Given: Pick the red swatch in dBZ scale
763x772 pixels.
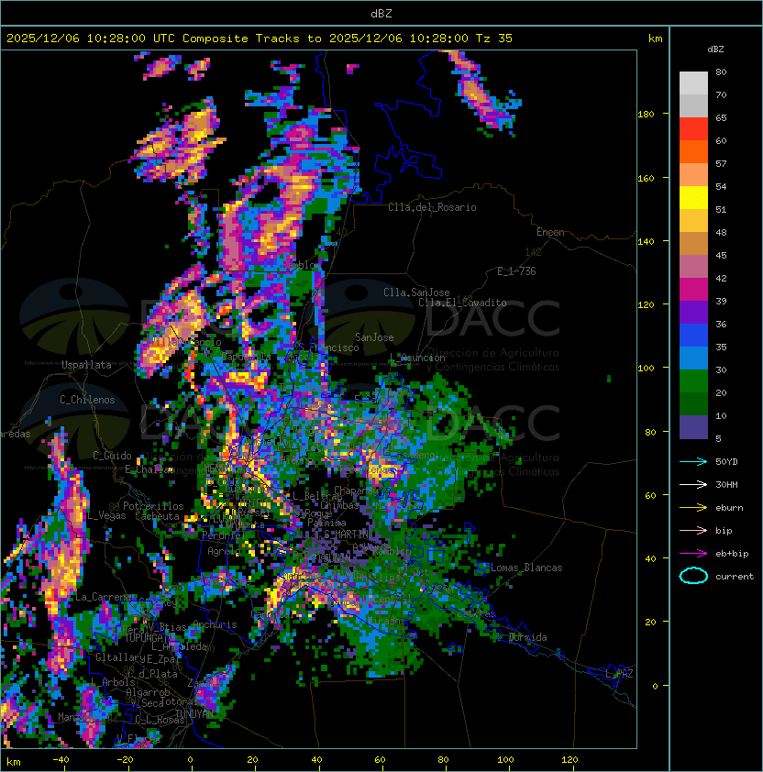Looking at the screenshot, I should [x=693, y=128].
